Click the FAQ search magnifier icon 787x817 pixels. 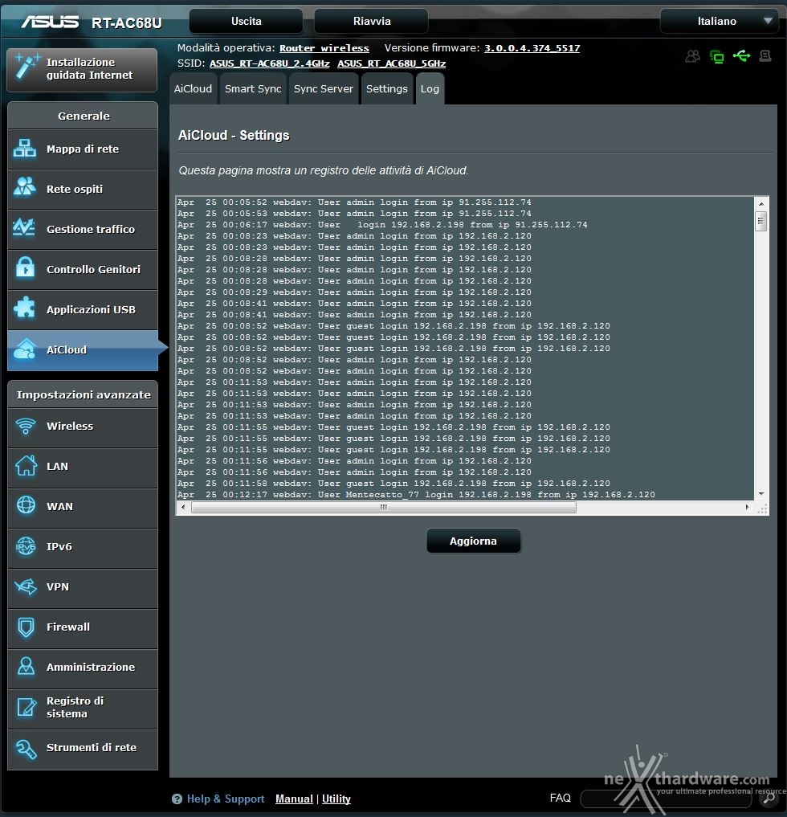point(769,799)
